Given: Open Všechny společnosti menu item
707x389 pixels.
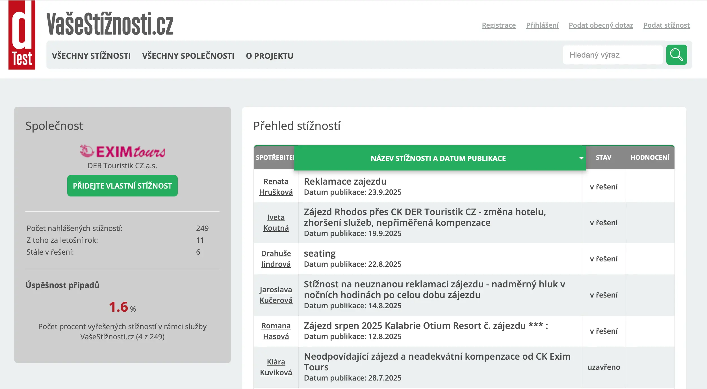Looking at the screenshot, I should pyautogui.click(x=188, y=56).
